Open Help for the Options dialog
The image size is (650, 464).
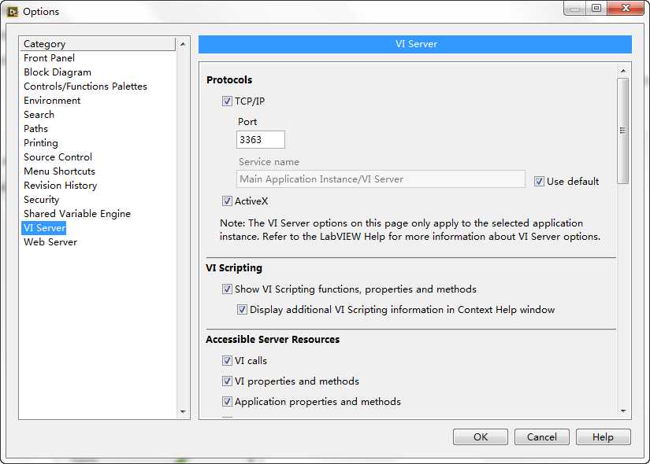tap(604, 437)
